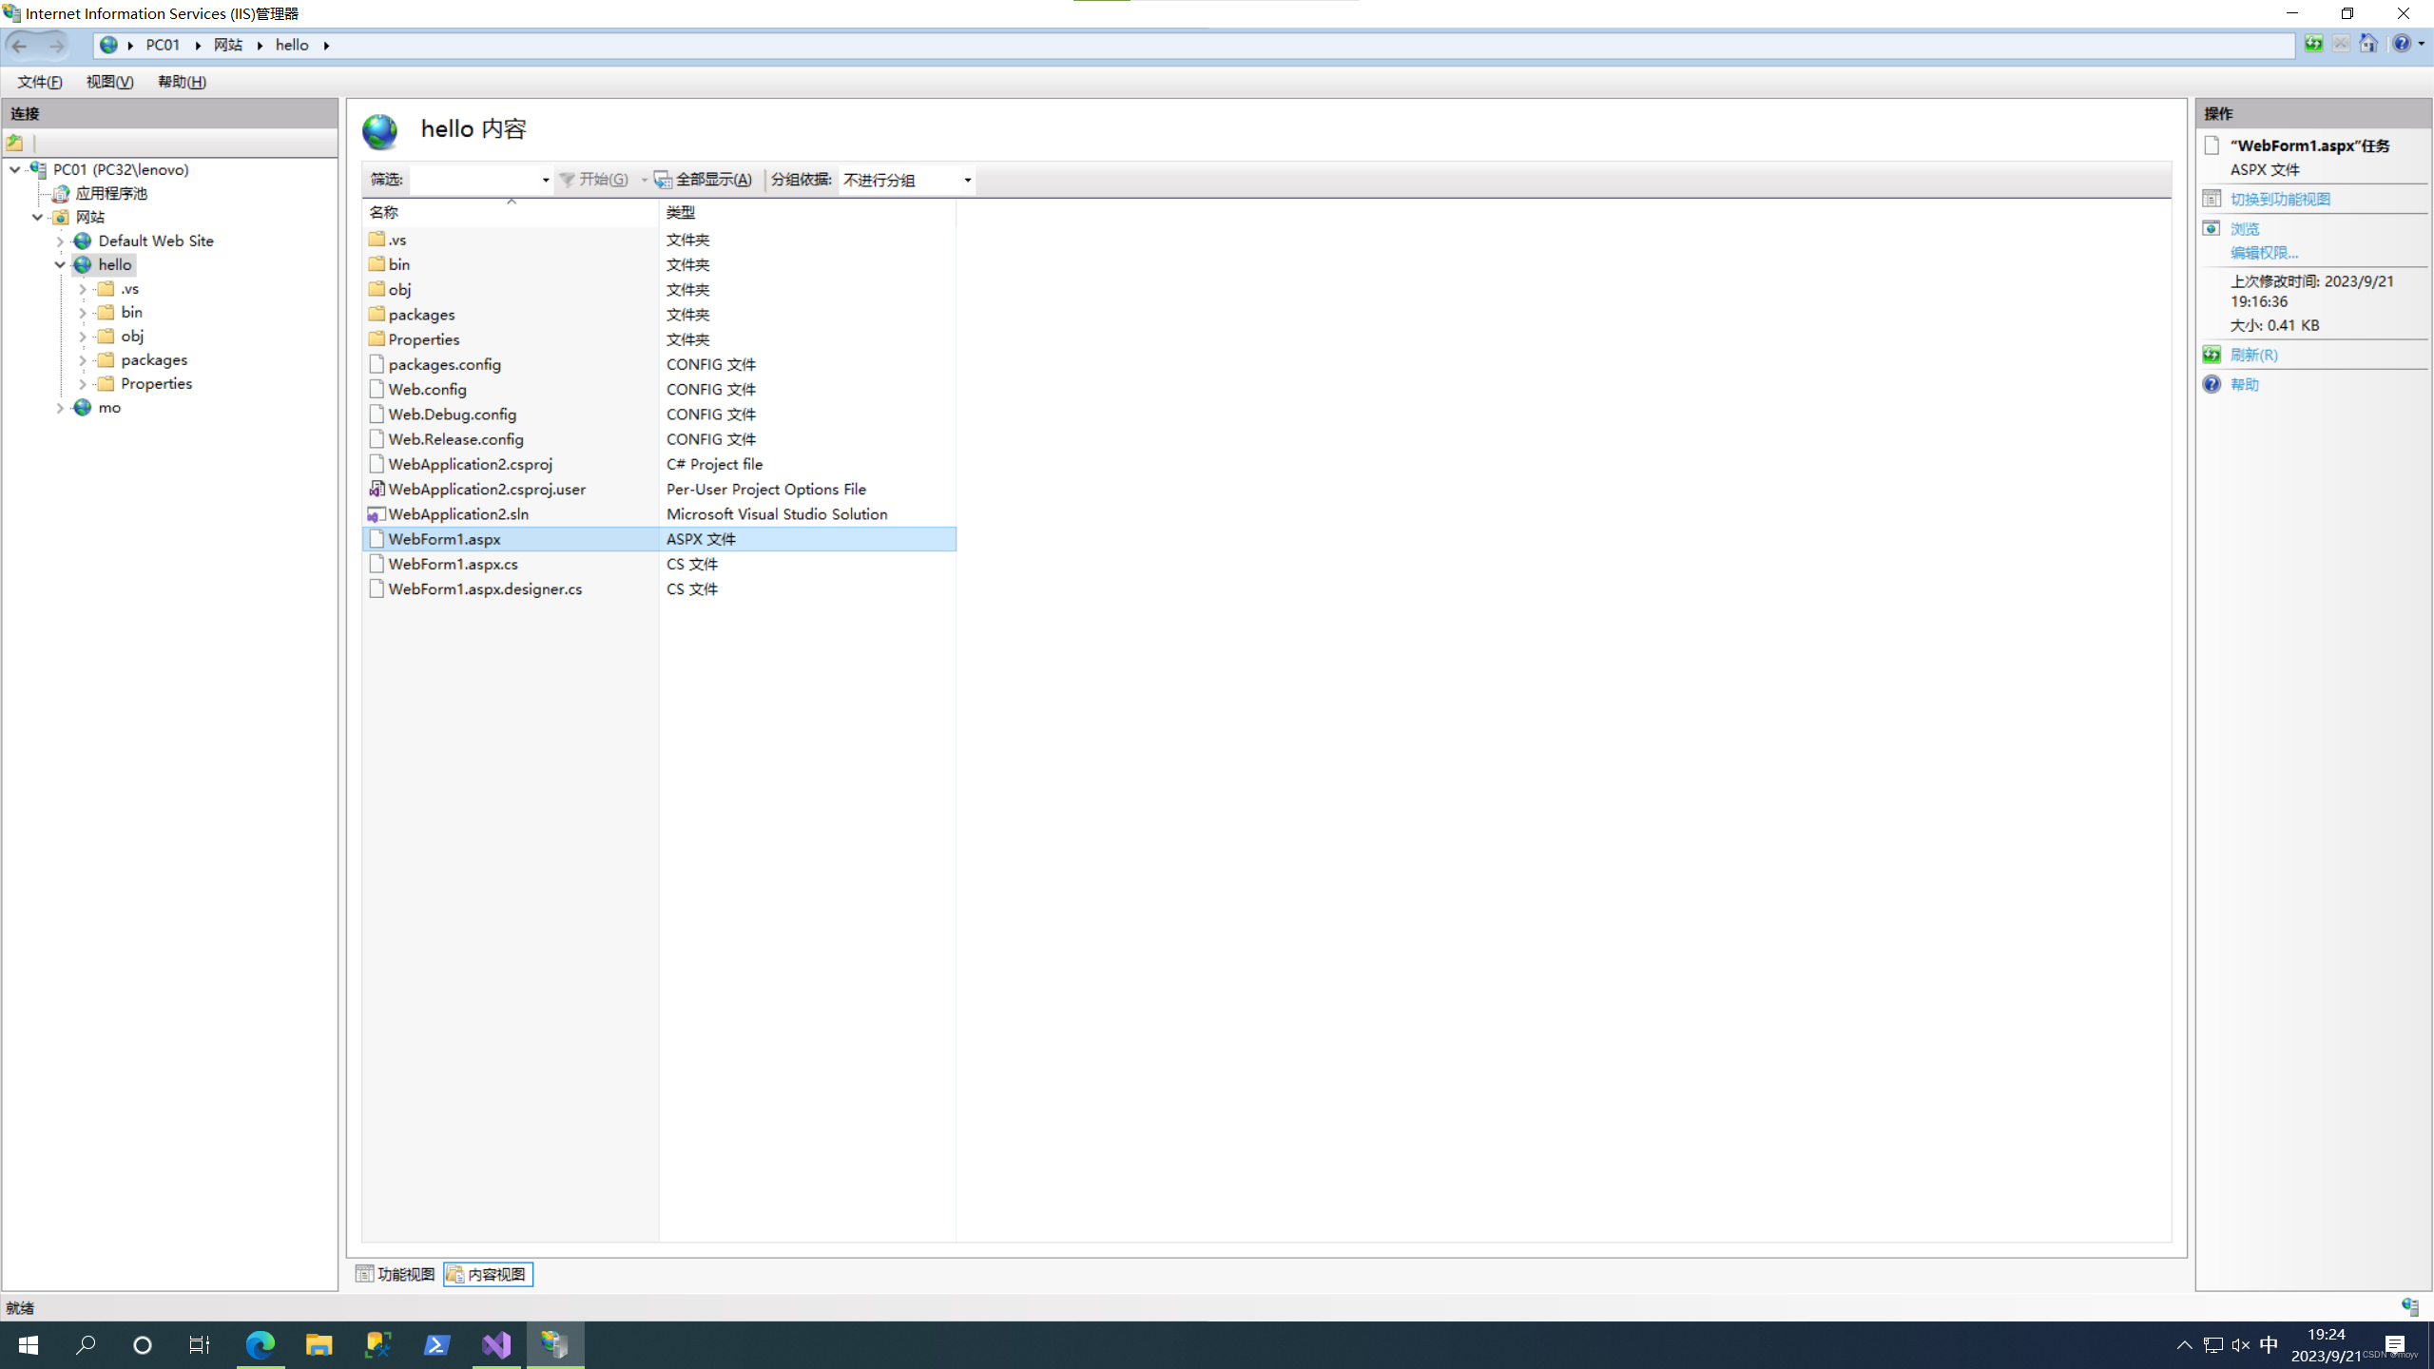Open the filter combo box dropdown arrow
Screen dimensions: 2434x1369
point(546,180)
